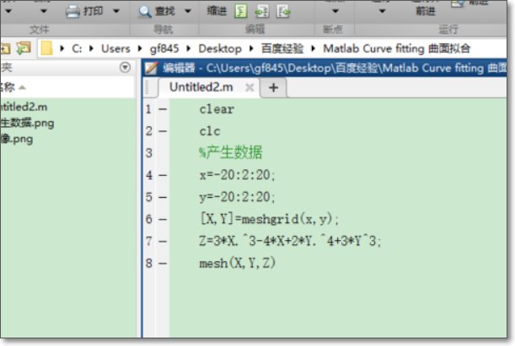The image size is (515, 346).
Task: Open the 打印 dropdown arrow
Action: [116, 11]
